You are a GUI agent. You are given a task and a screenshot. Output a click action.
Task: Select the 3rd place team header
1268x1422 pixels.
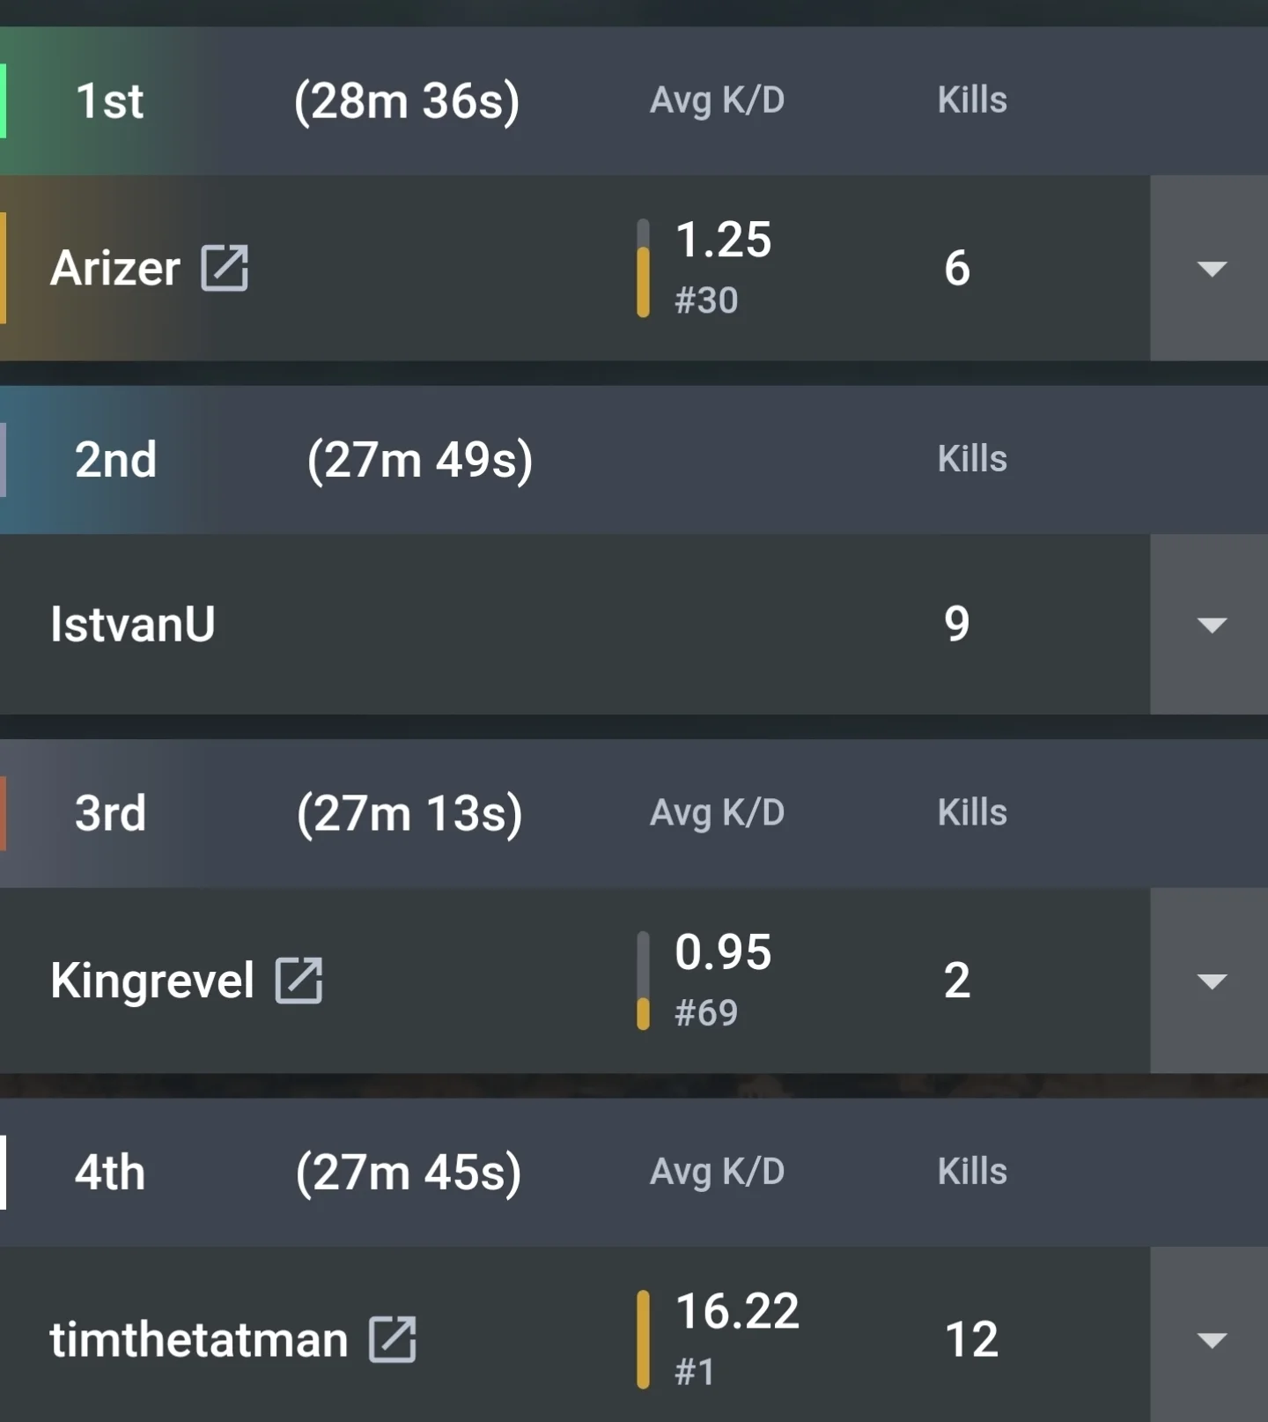(634, 813)
